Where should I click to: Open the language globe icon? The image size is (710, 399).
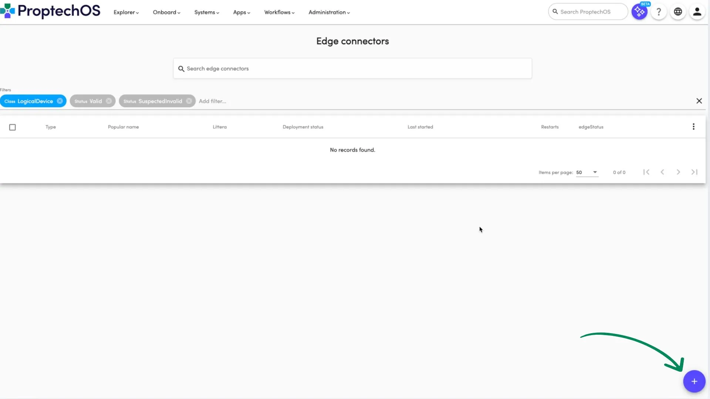point(678,12)
